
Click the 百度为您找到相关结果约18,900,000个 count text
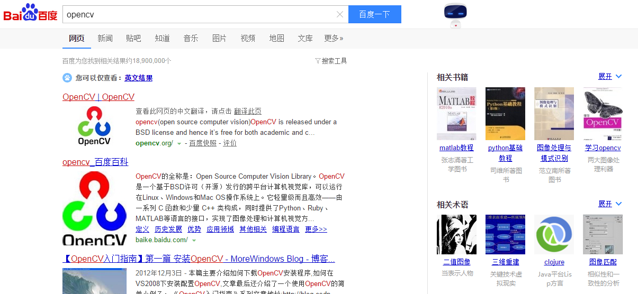pos(116,61)
